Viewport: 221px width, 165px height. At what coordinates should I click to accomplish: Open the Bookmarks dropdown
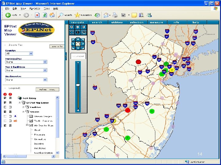click(45, 79)
